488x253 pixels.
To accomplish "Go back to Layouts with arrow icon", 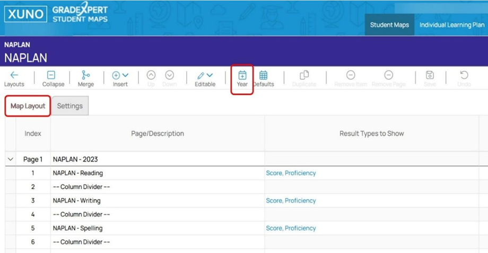I will pyautogui.click(x=14, y=76).
